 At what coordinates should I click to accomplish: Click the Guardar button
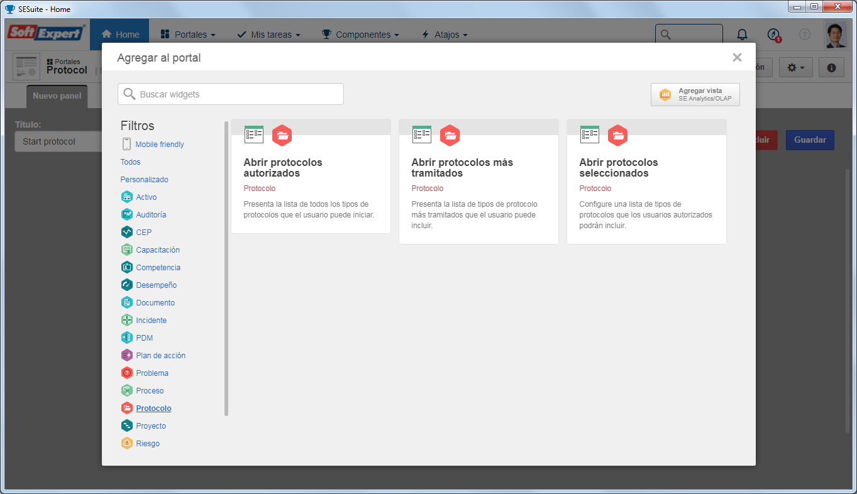point(810,140)
